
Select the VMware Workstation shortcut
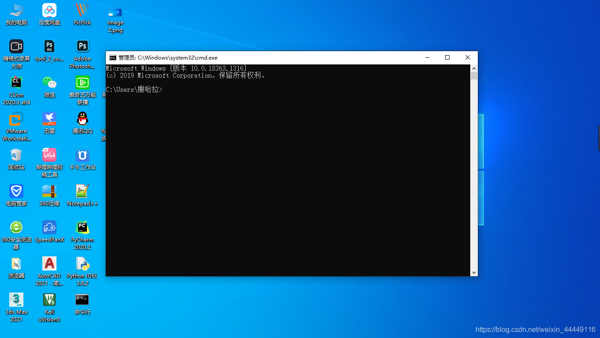point(16,127)
